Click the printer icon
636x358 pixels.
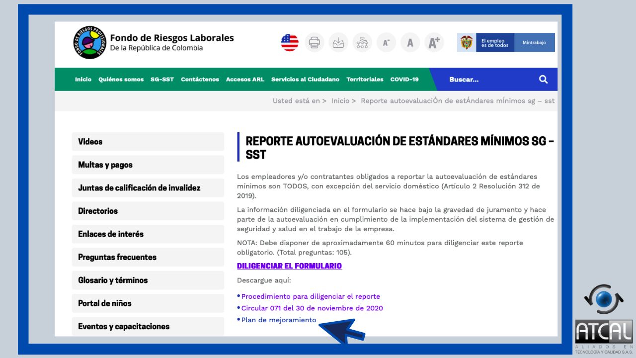coord(314,43)
